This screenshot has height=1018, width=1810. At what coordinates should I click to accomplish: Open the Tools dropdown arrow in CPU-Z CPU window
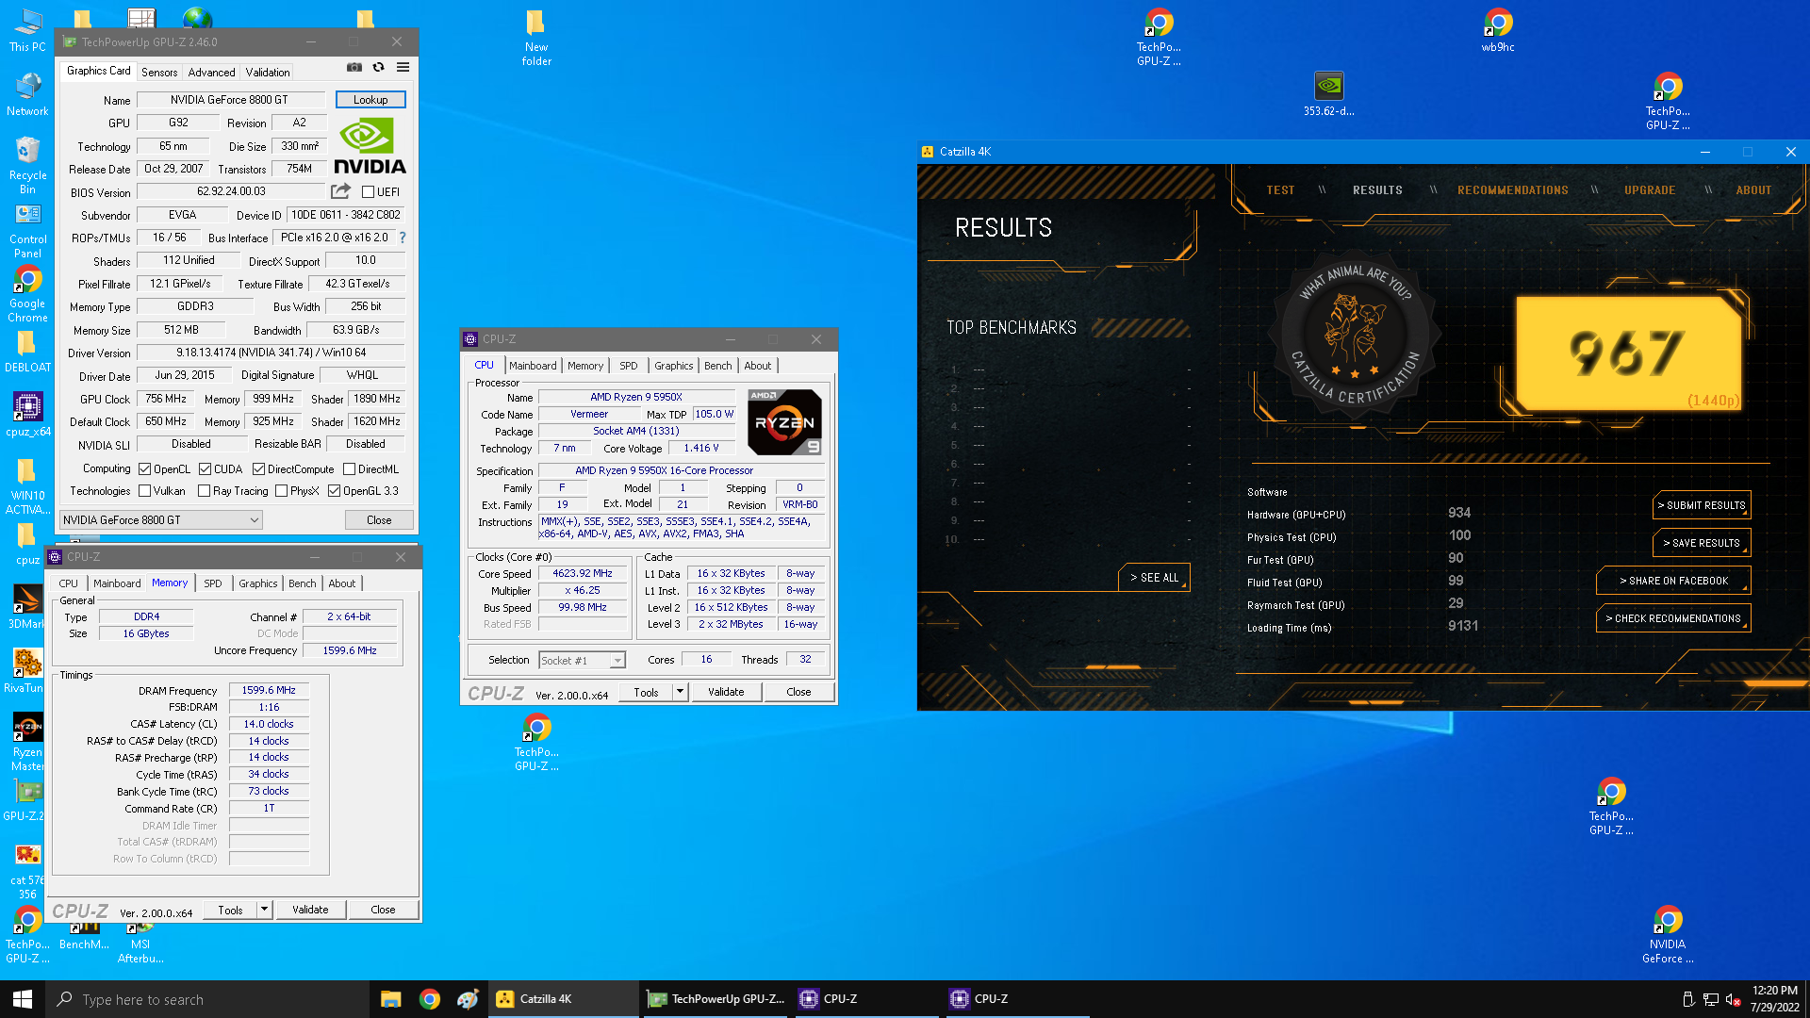(680, 692)
